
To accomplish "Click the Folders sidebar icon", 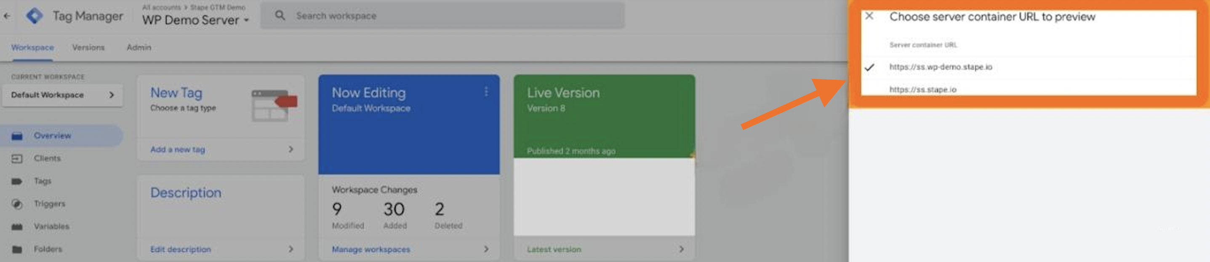I will click(x=17, y=249).
